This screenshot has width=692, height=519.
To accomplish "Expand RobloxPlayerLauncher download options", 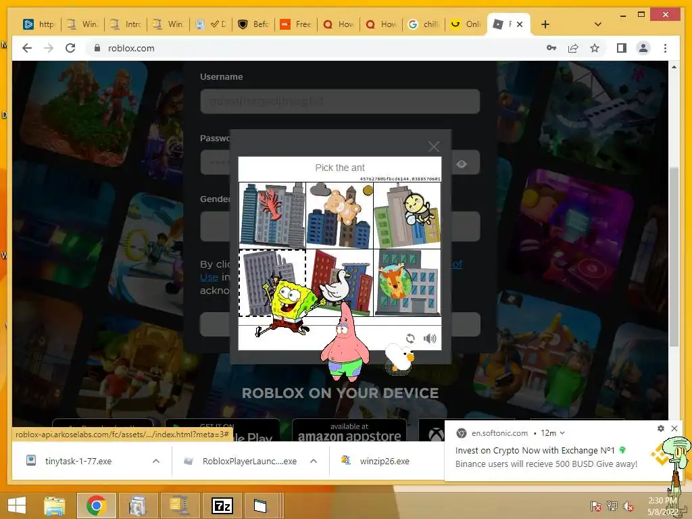I will tap(314, 461).
